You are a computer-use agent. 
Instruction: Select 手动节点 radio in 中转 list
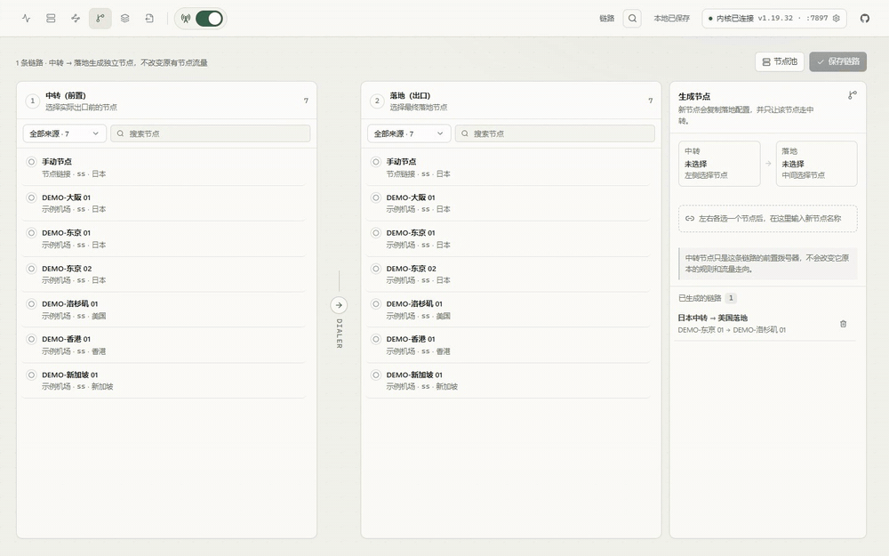(x=32, y=162)
